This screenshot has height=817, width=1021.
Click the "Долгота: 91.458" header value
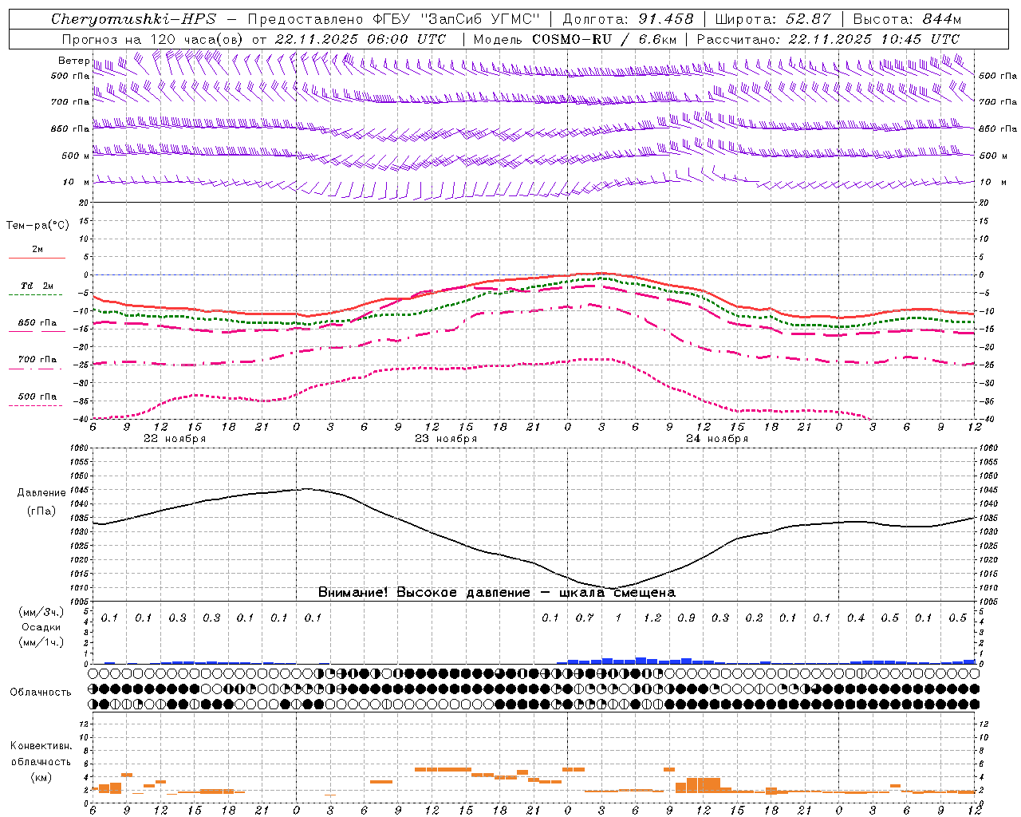pos(628,19)
